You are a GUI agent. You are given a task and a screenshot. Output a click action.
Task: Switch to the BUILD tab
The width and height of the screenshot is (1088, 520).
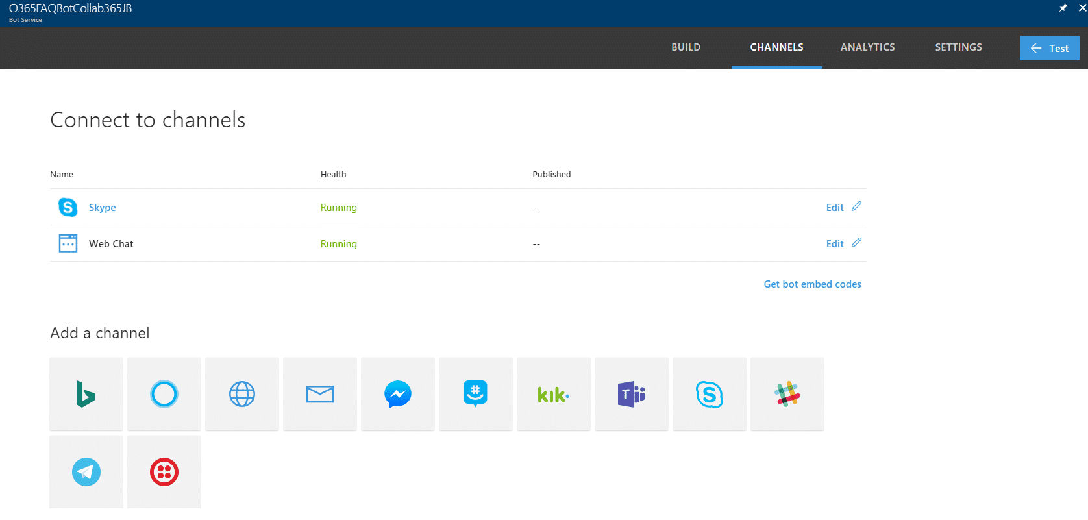(x=686, y=47)
